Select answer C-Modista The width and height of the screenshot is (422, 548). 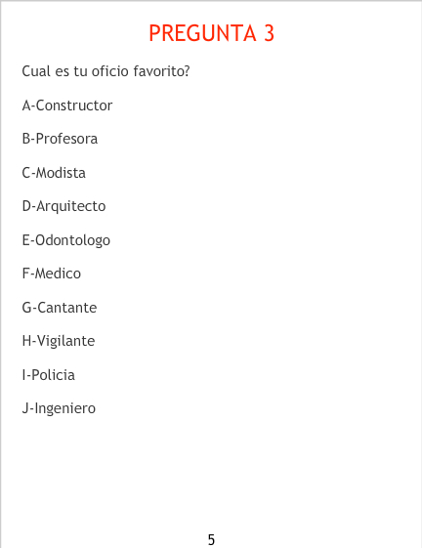pos(54,173)
